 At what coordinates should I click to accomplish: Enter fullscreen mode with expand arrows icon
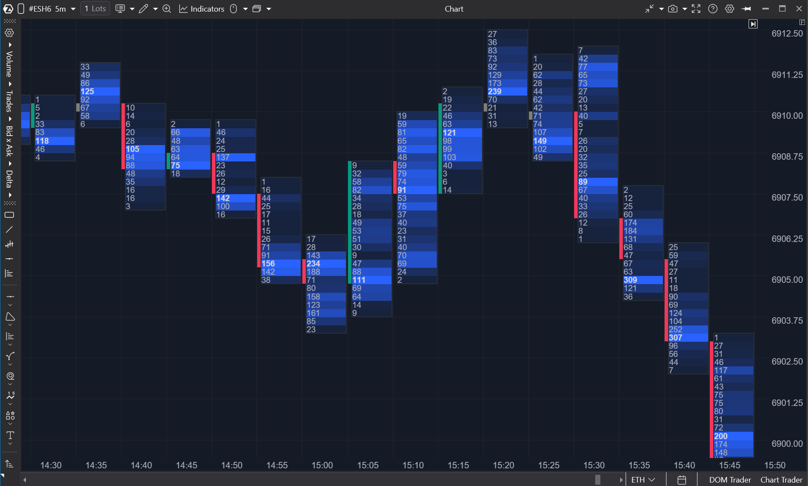(696, 9)
